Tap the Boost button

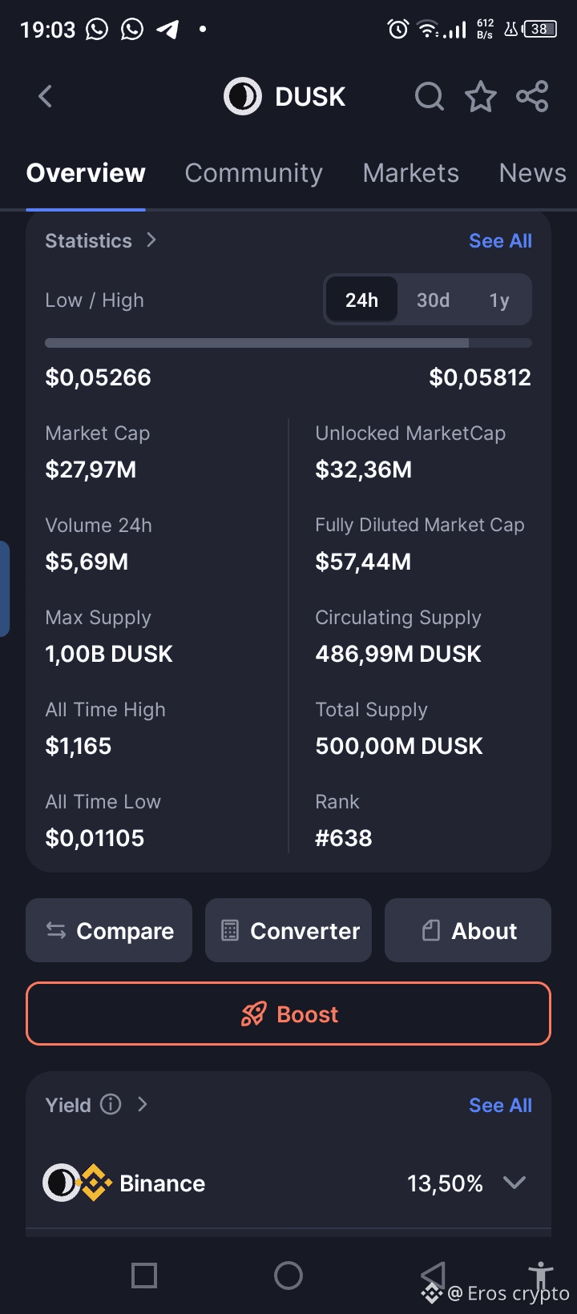point(288,1014)
